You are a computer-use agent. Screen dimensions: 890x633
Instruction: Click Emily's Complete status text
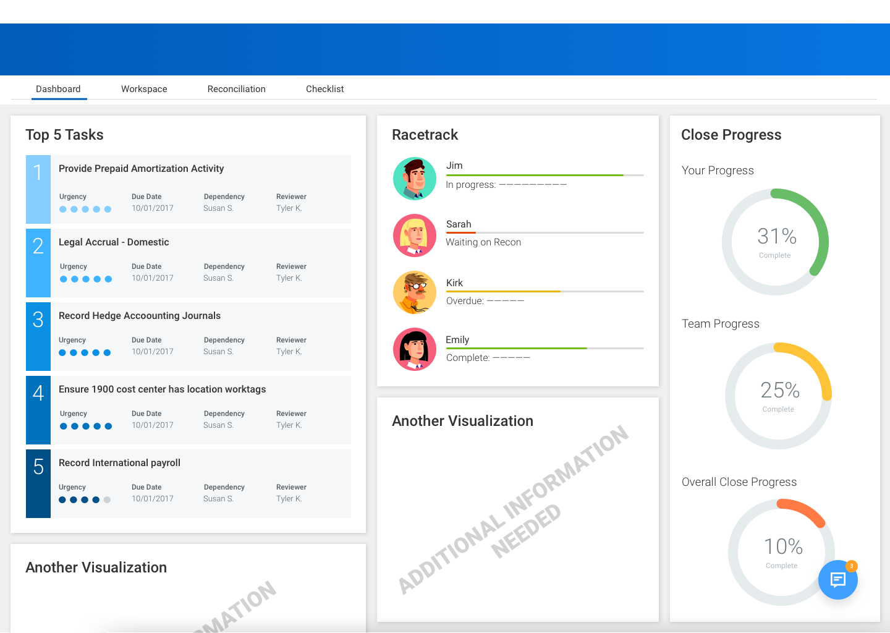coord(488,358)
